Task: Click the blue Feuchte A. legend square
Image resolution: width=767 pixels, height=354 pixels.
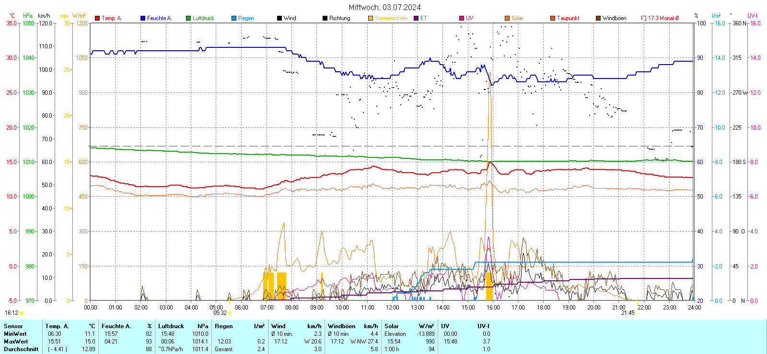Action: 143,18
